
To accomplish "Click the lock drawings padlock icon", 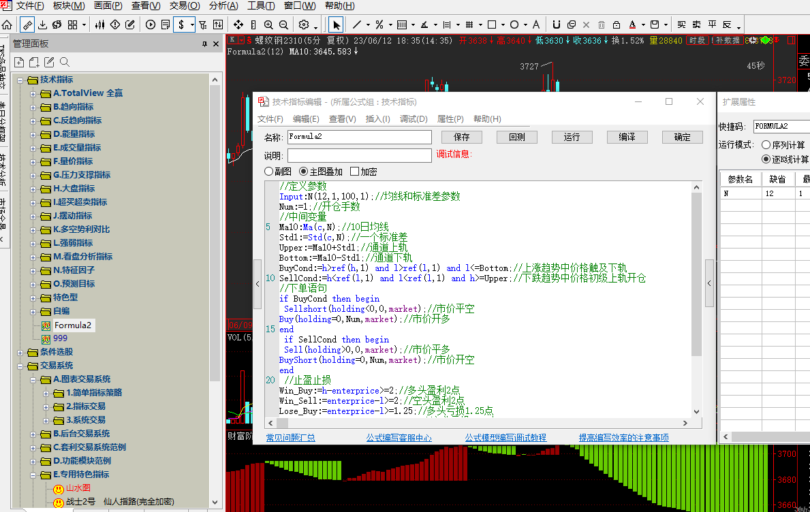I will click(x=617, y=25).
